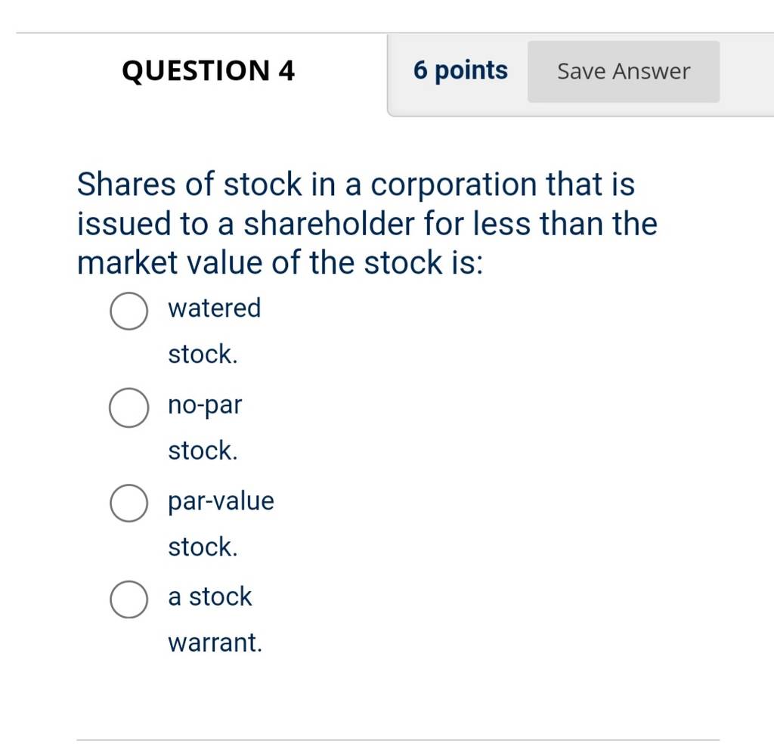Screen dimensions: 774x756
Task: Click the line "issued to a shareholder for less than the"
Action: tap(367, 223)
